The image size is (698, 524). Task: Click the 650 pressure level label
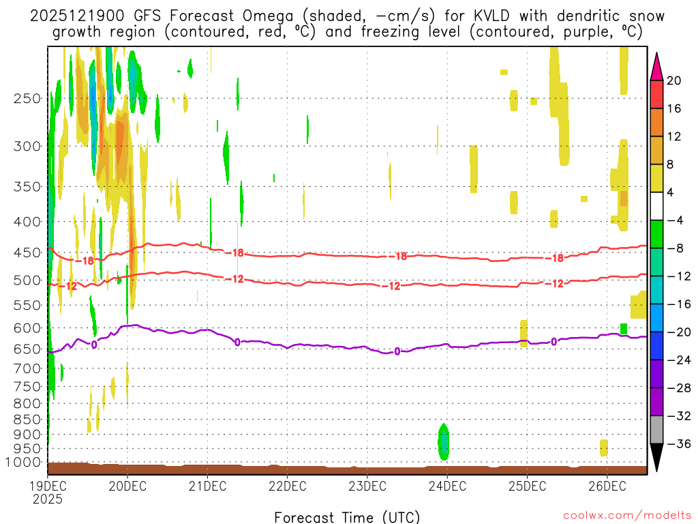point(27,349)
